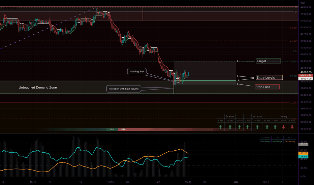Click the green up arrow under 3 min
Screen dimensions: 314x185
tap(248, 127)
